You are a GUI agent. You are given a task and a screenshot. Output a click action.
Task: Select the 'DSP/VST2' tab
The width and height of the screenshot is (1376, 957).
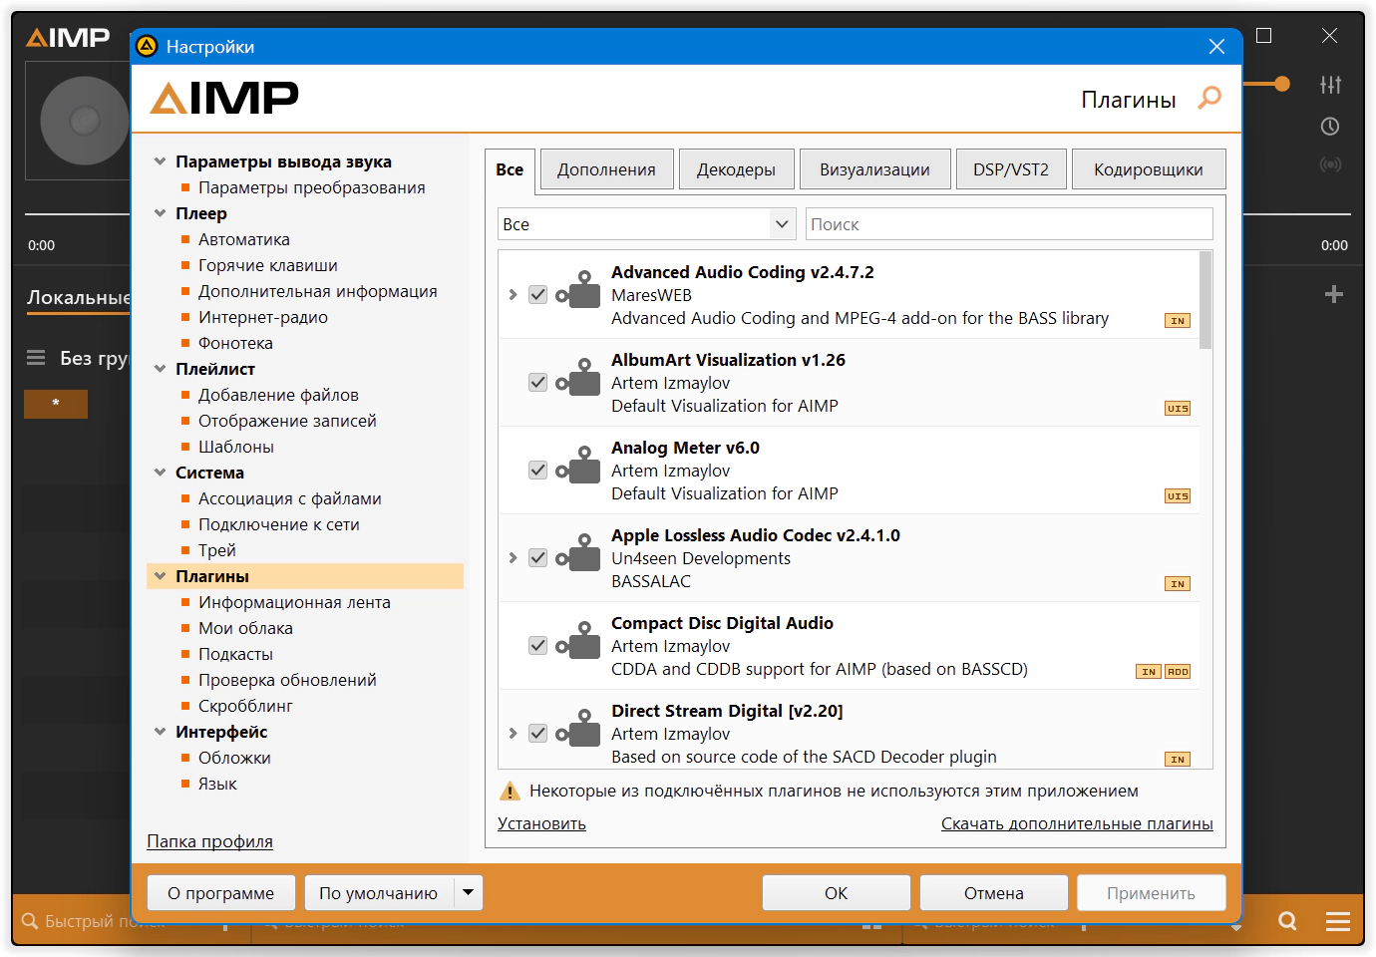(x=1011, y=169)
